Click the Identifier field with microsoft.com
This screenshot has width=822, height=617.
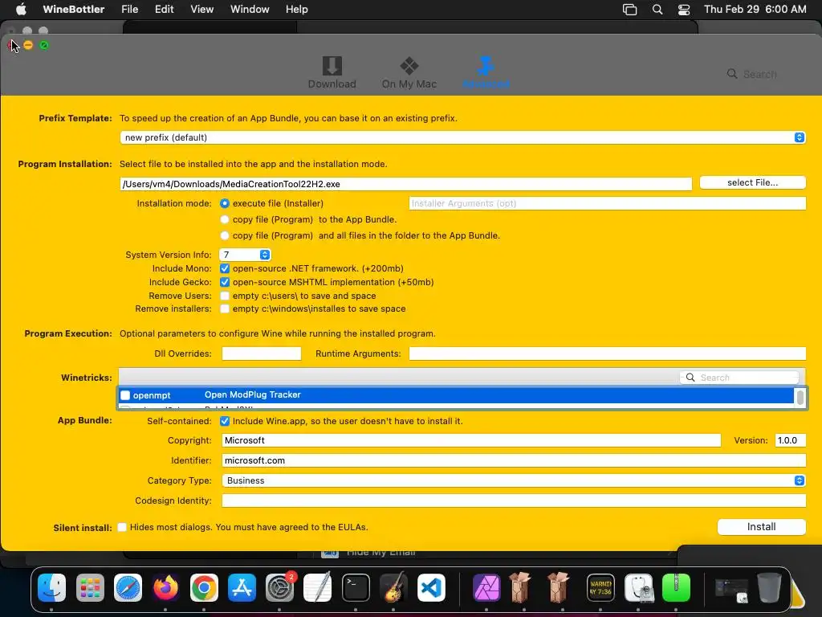pos(514,460)
